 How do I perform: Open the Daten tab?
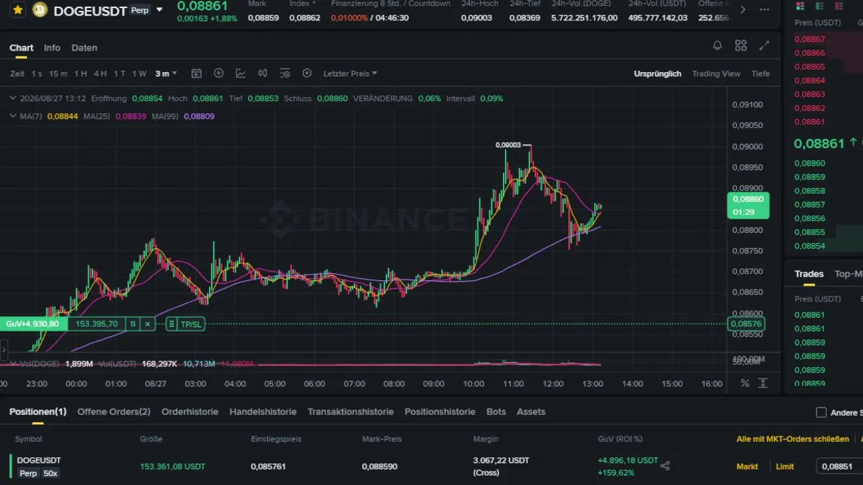point(84,48)
